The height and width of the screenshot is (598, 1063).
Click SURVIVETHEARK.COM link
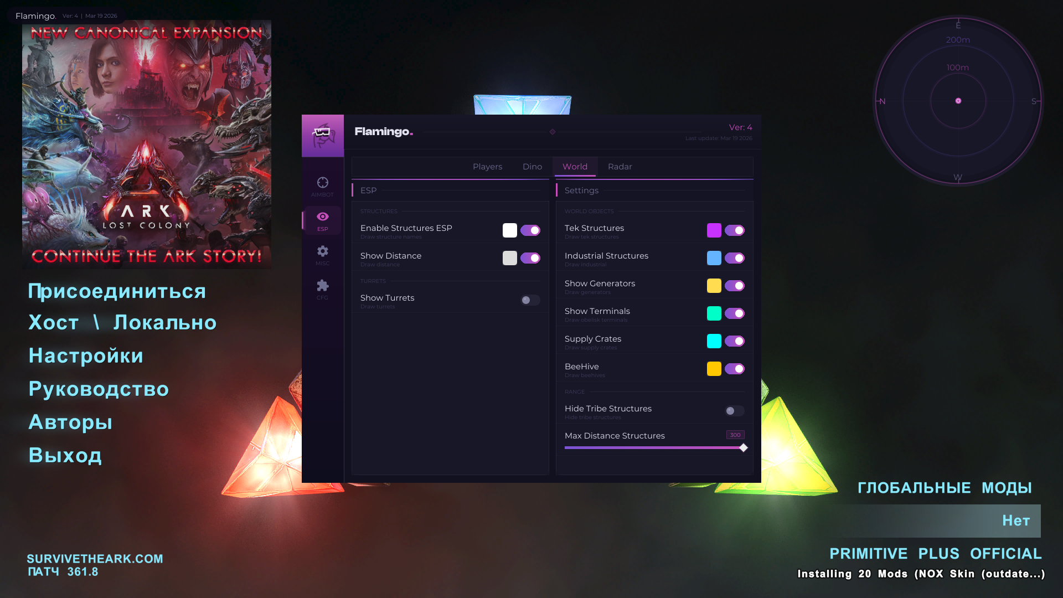(95, 559)
